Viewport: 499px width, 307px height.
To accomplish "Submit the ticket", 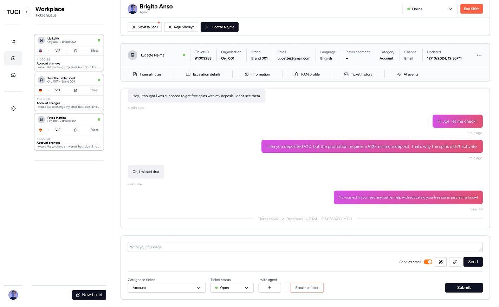I will pos(464,288).
